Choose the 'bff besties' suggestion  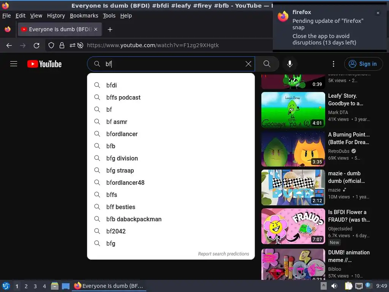(x=171, y=207)
